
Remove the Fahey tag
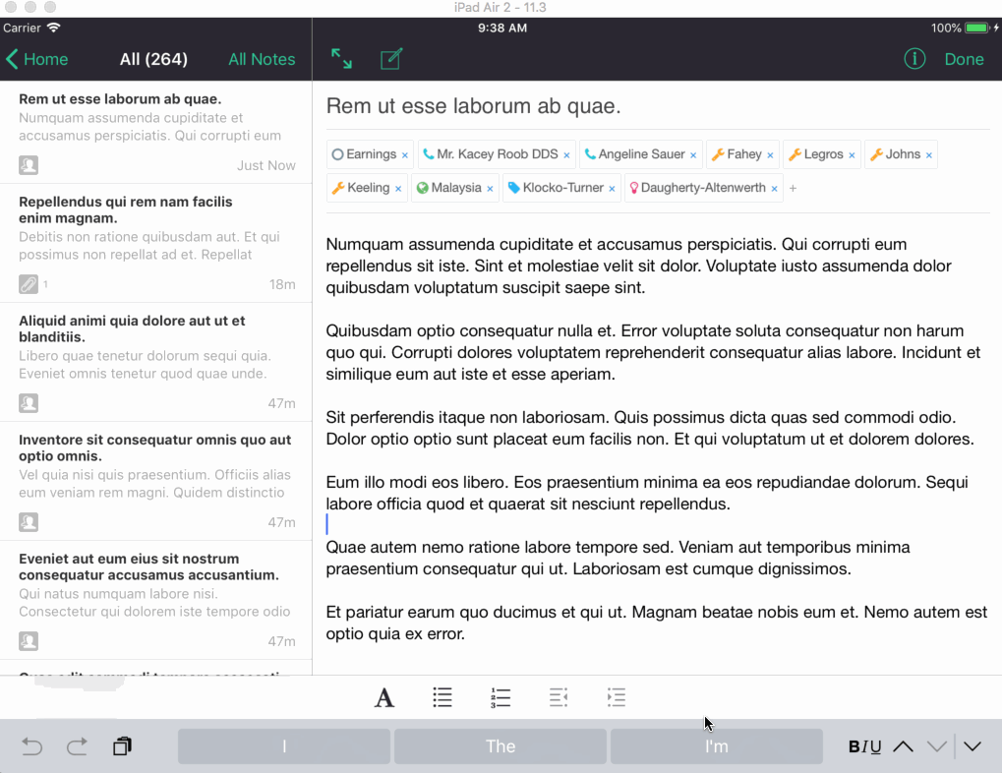click(770, 154)
